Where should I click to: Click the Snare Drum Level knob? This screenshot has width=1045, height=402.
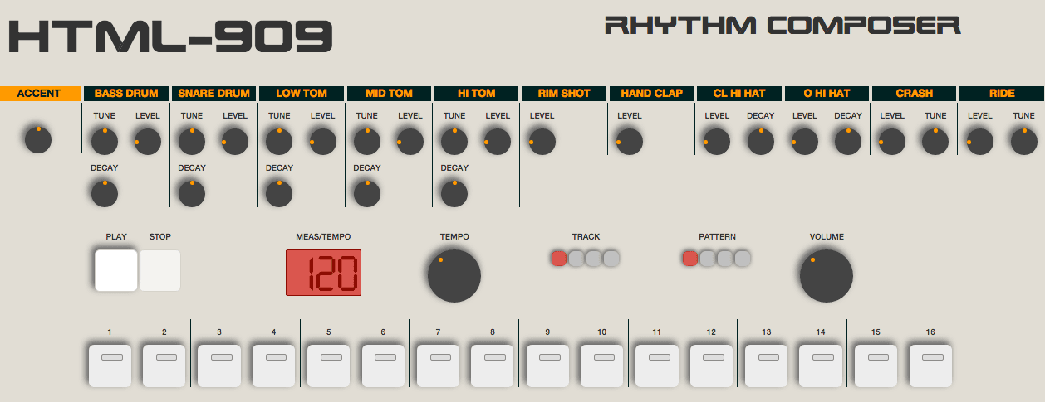click(235, 142)
